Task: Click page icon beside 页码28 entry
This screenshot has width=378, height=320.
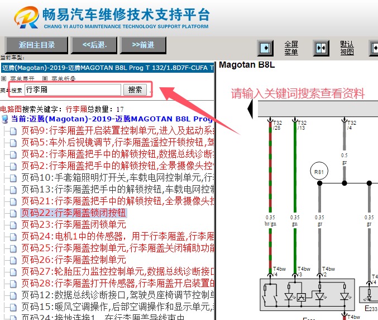Action: [x=13, y=284]
